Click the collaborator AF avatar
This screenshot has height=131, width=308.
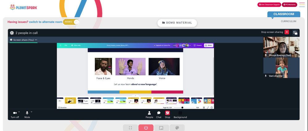(181, 45)
